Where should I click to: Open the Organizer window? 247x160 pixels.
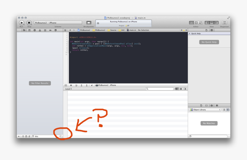(x=225, y=23)
